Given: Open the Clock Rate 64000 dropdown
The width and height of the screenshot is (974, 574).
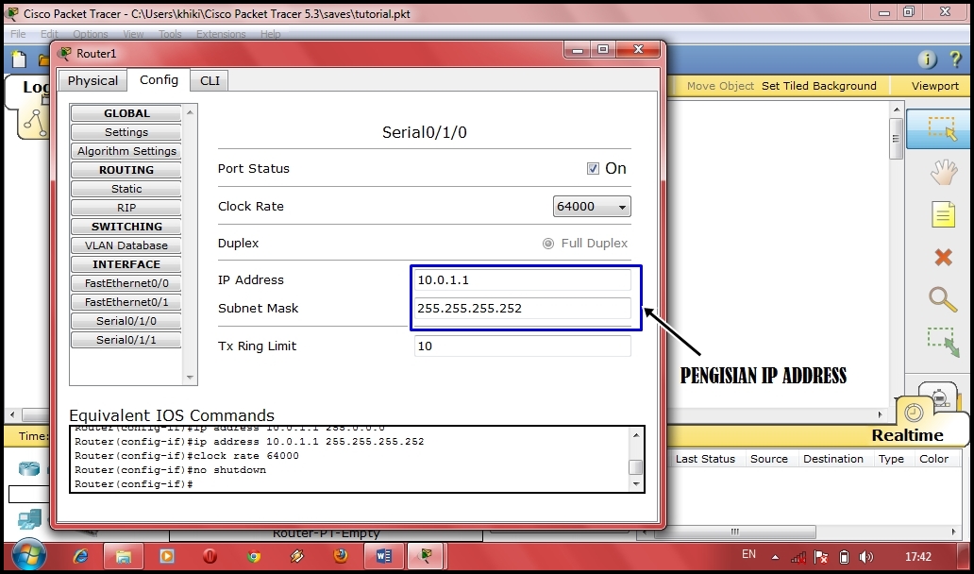Looking at the screenshot, I should tap(592, 206).
